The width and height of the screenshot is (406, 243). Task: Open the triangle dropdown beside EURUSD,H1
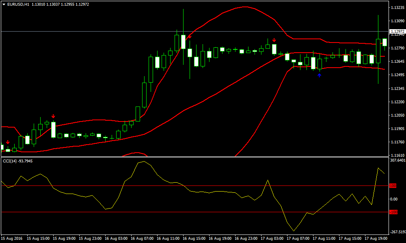(4, 4)
